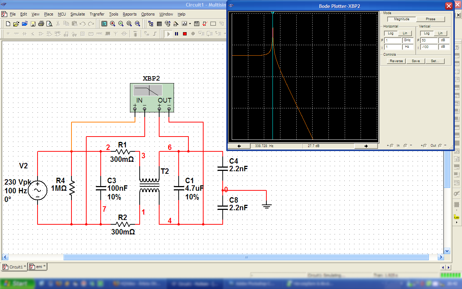Screen dimensions: 462x289
Task: Switch to the Circuit1 tab
Action: coord(15,267)
